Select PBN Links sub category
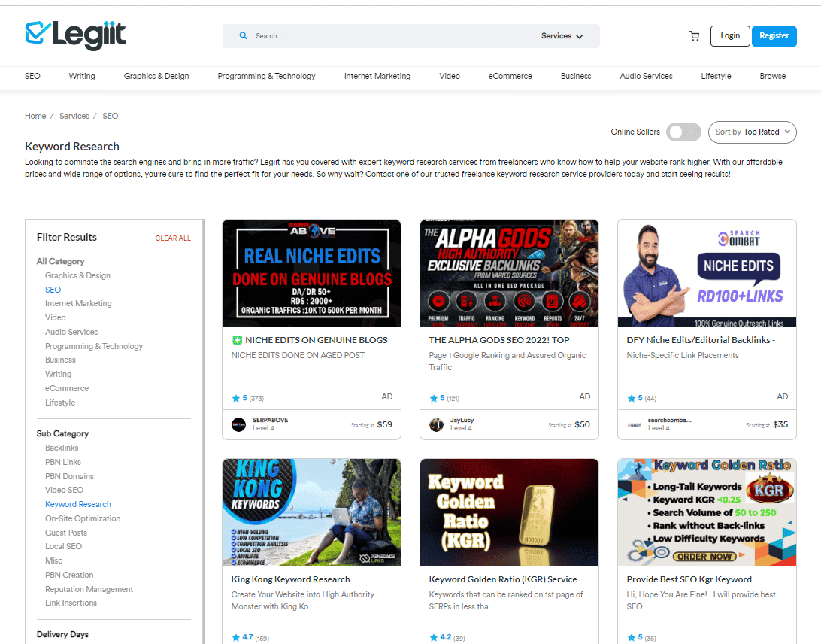The height and width of the screenshot is (644, 821). click(x=63, y=462)
